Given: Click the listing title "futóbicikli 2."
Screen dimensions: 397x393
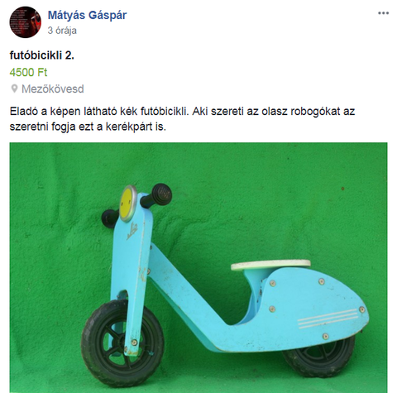Looking at the screenshot, I should (42, 55).
